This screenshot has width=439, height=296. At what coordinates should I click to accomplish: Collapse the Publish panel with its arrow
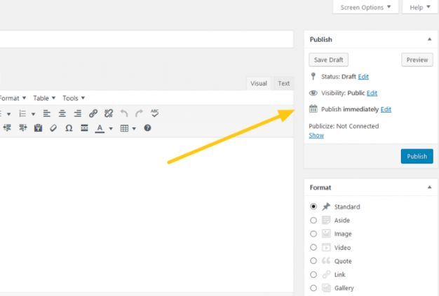tap(429, 39)
